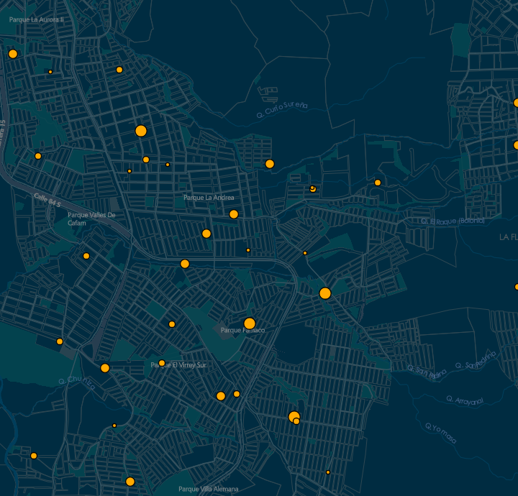Select the marker just right of Parque La Andrea
The width and height of the screenshot is (518, 496).
pyautogui.click(x=234, y=214)
